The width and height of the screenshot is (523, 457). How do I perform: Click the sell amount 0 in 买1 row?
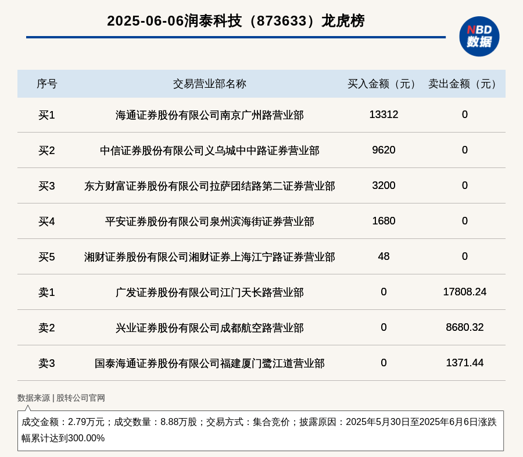click(465, 115)
